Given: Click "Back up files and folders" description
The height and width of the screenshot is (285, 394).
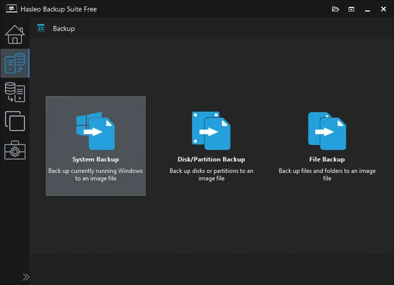Looking at the screenshot, I should 327,174.
